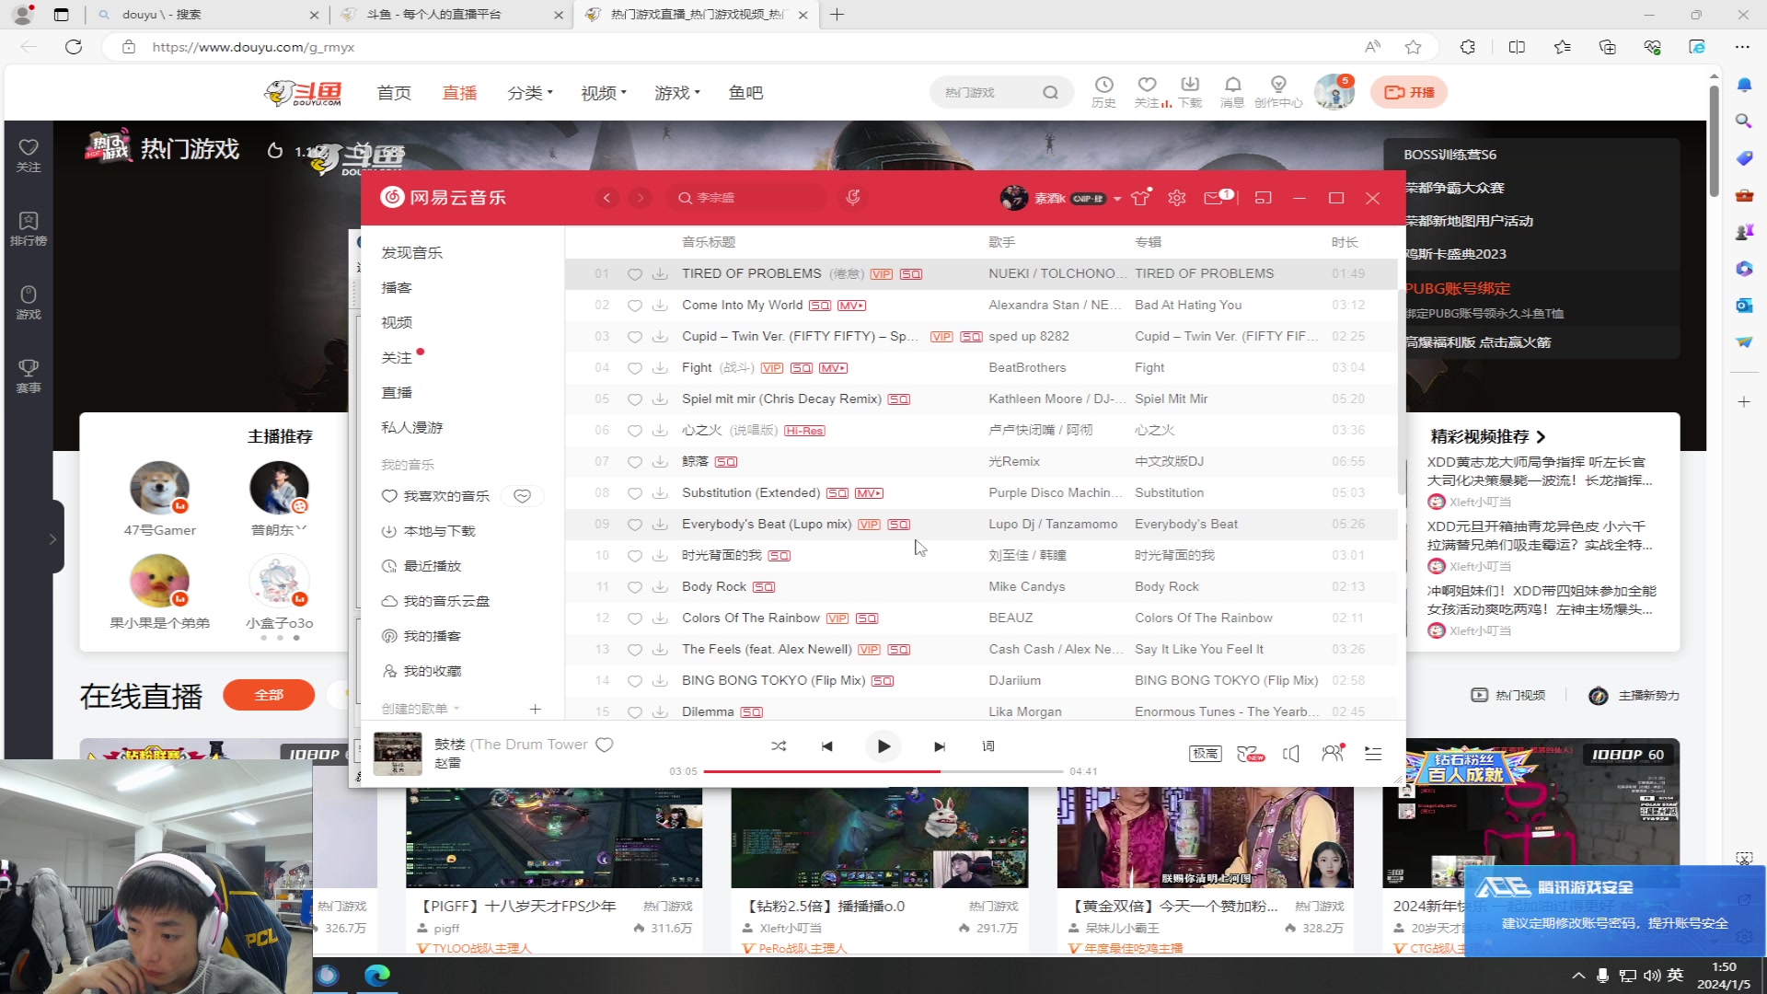Click the song progress bar in NetEase player
This screenshot has width=1767, height=994.
click(883, 771)
